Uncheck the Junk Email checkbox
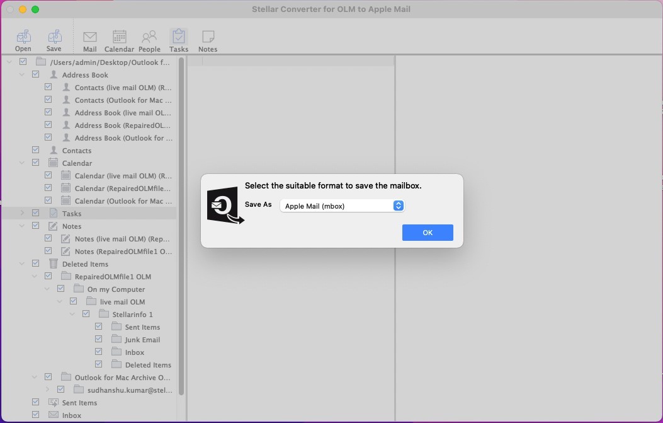Viewport: 663px width, 423px height. pyautogui.click(x=99, y=339)
